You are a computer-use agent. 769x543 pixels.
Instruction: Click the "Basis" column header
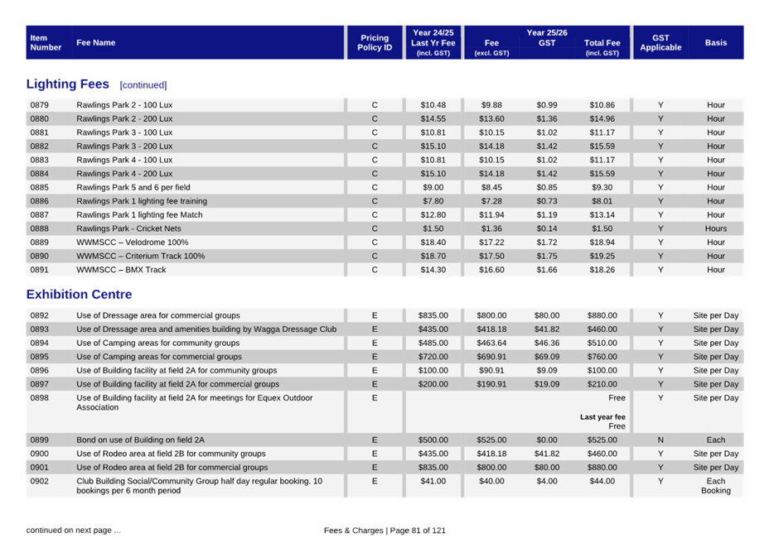click(716, 43)
